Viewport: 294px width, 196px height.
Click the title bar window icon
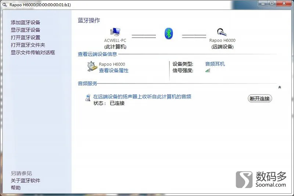click(x=5, y=4)
